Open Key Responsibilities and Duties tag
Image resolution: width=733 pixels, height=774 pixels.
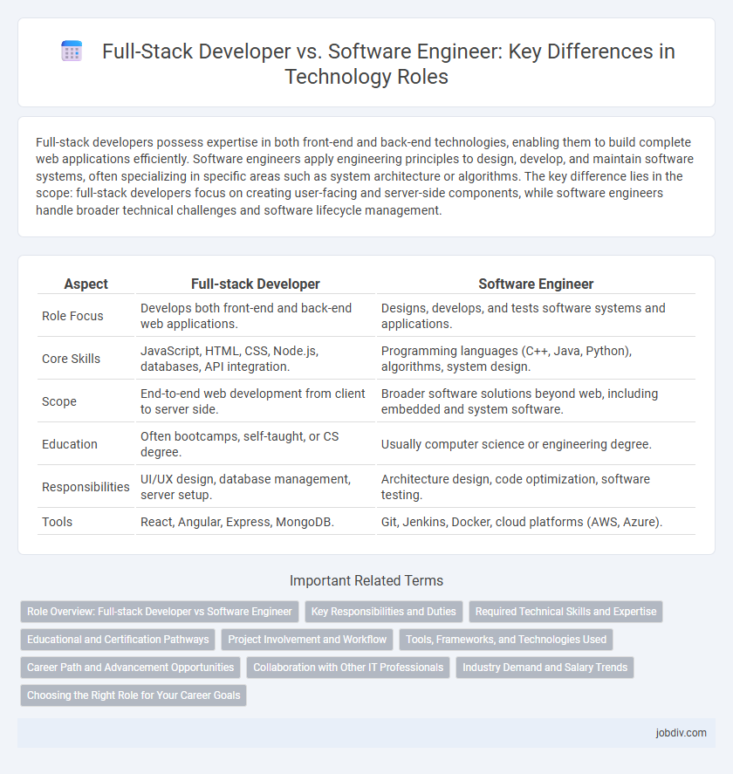pyautogui.click(x=384, y=612)
